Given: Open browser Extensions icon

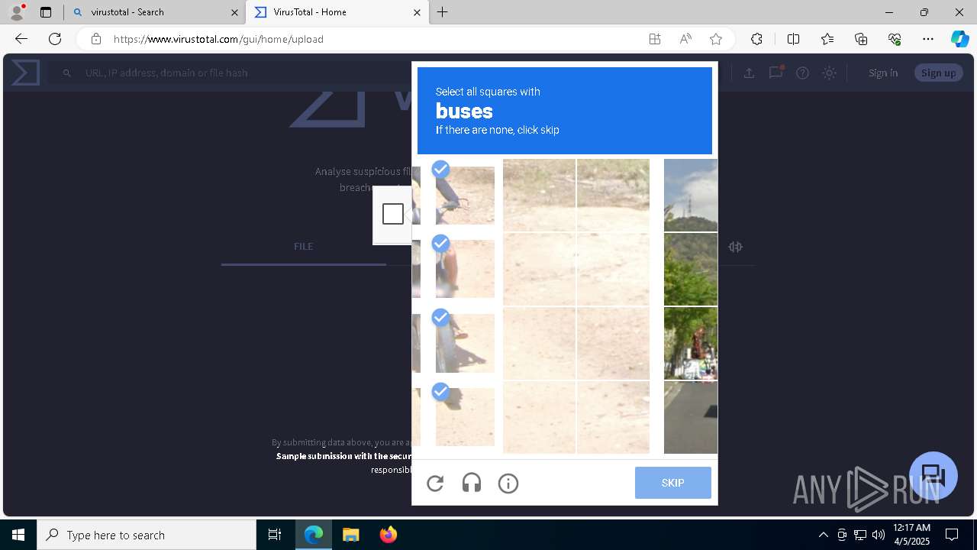Looking at the screenshot, I should 756,39.
